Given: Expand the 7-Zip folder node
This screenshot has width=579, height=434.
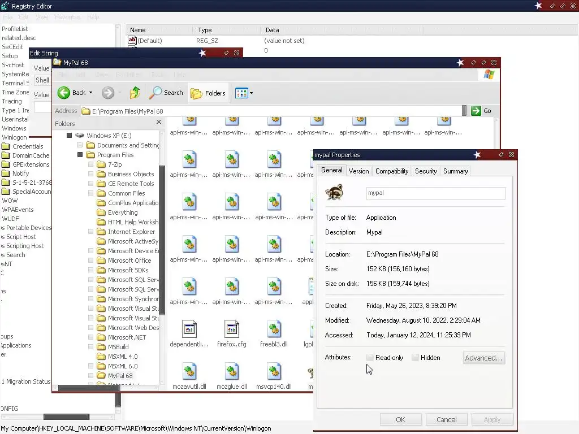Looking at the screenshot, I should coord(91,164).
